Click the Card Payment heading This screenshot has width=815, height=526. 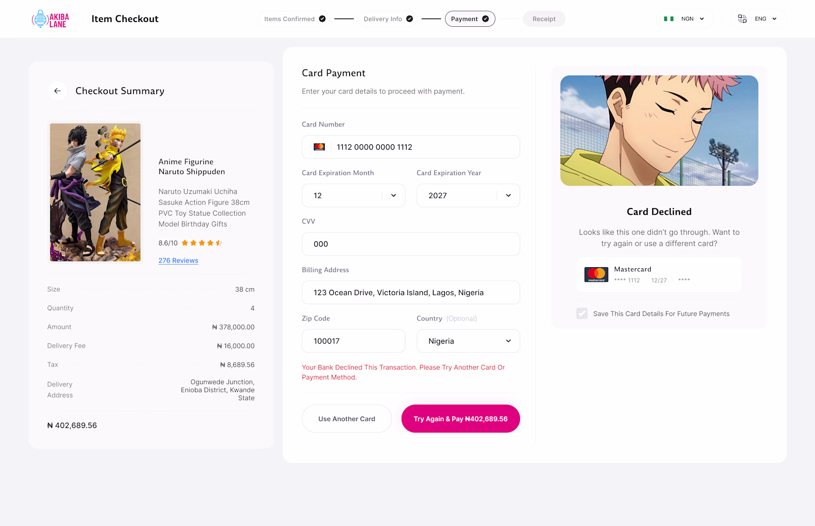pos(333,73)
